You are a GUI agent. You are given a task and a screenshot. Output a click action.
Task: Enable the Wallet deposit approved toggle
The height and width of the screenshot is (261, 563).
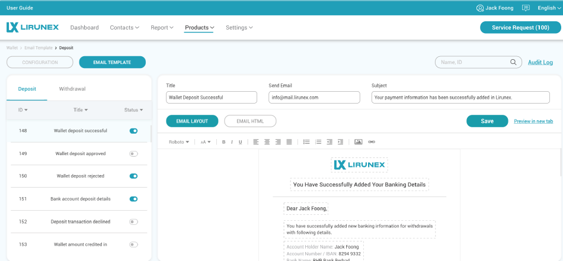(133, 153)
